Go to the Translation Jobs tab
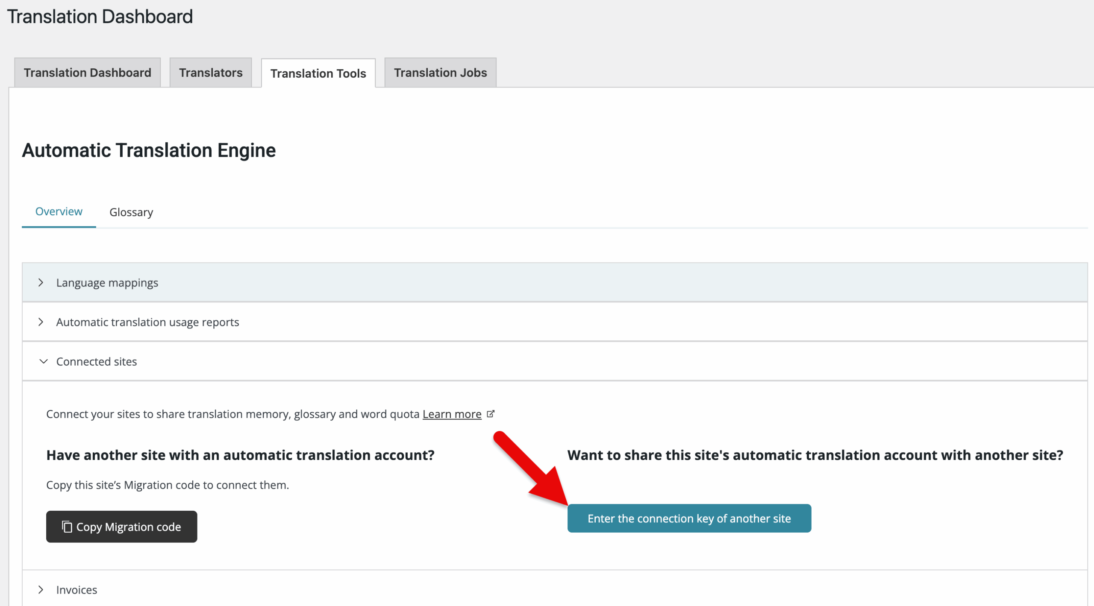 pyautogui.click(x=440, y=73)
